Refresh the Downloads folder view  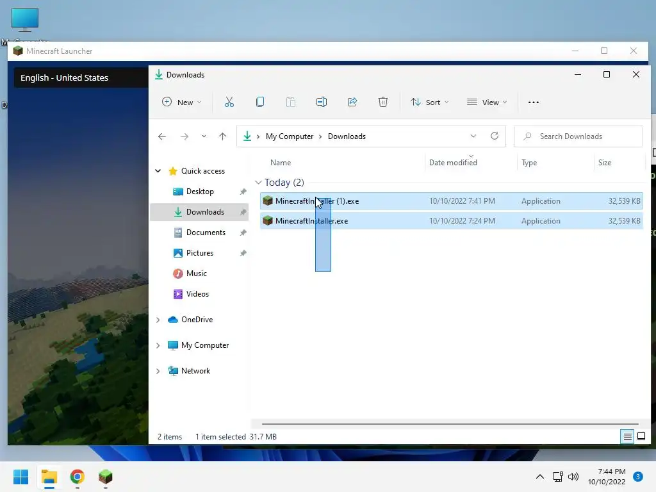(495, 136)
